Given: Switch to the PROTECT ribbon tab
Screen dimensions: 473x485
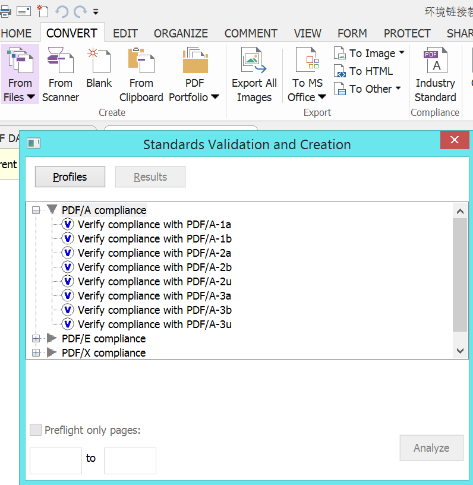Looking at the screenshot, I should point(407,33).
